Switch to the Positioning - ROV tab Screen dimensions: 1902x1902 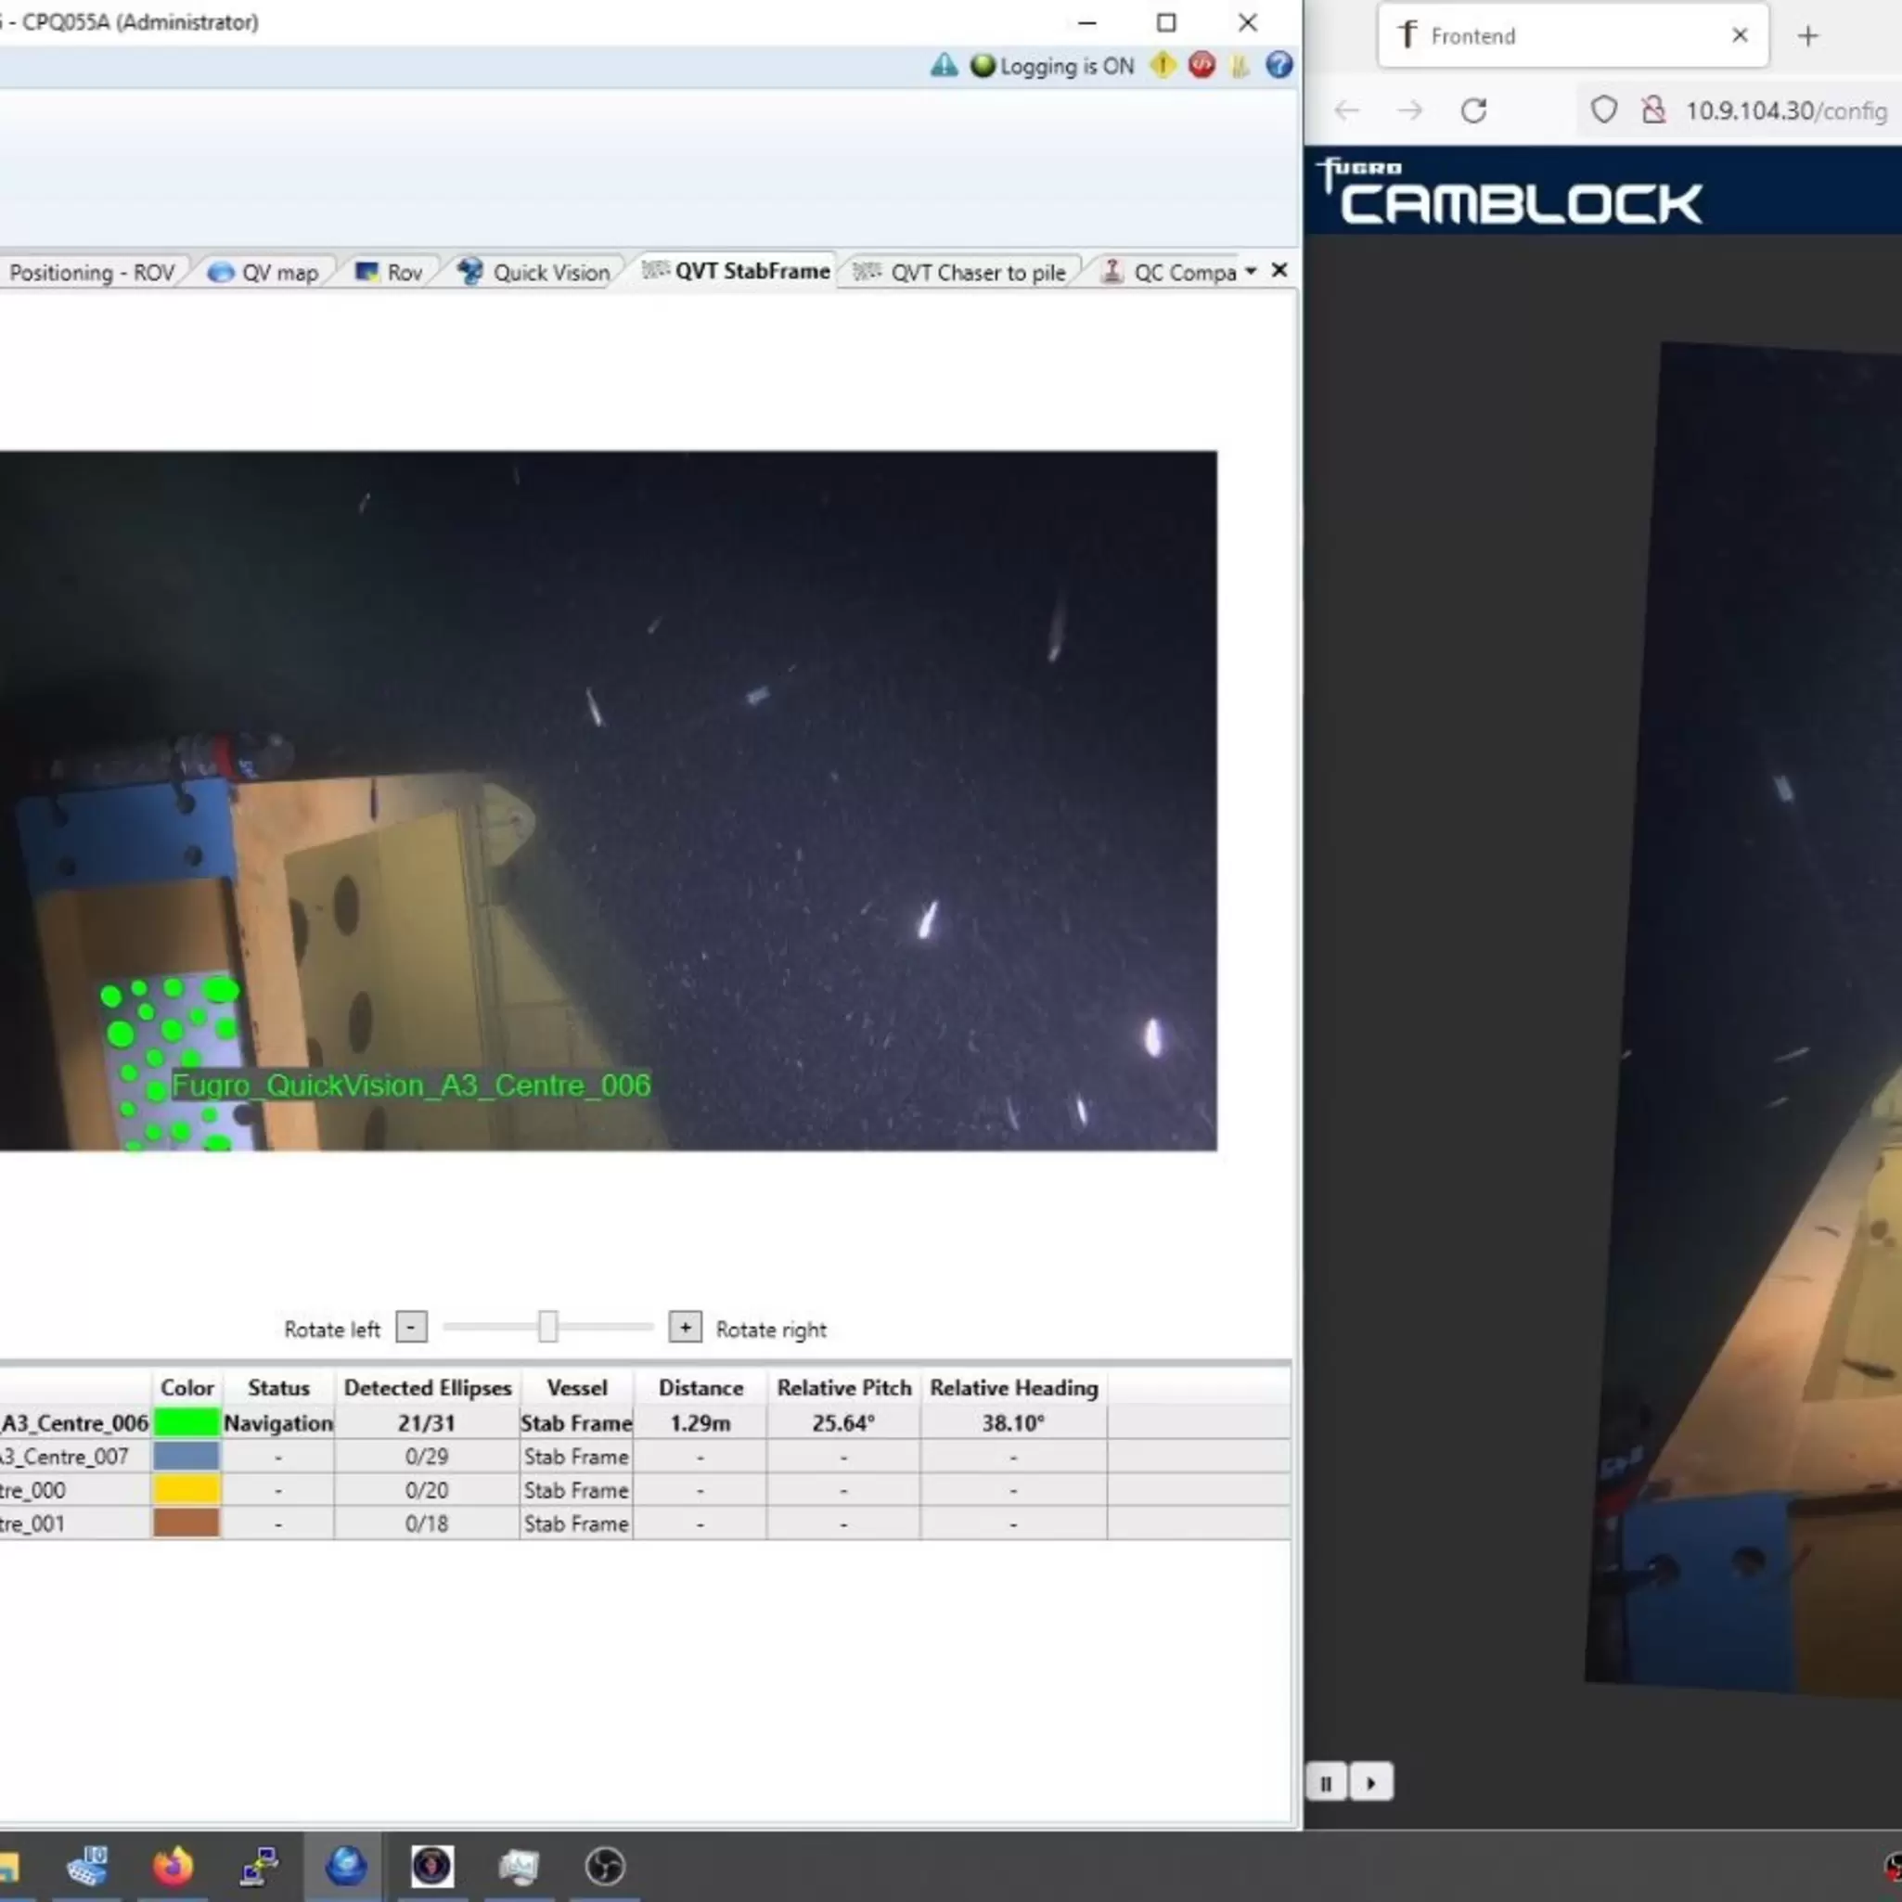click(91, 273)
